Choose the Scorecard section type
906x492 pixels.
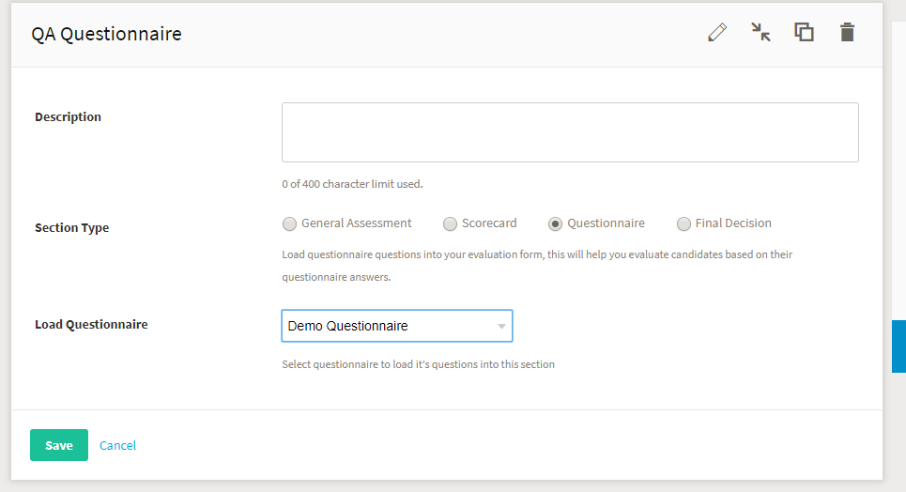point(450,223)
